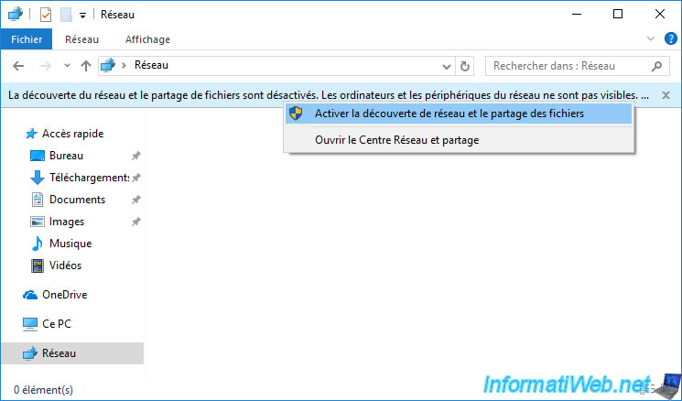The width and height of the screenshot is (682, 401).
Task: Click the search magnifier icon
Action: (656, 66)
